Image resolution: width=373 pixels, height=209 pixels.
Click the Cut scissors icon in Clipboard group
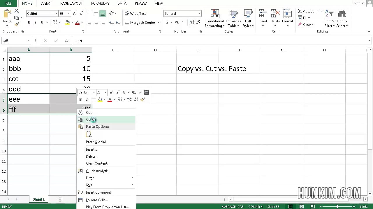17,11
